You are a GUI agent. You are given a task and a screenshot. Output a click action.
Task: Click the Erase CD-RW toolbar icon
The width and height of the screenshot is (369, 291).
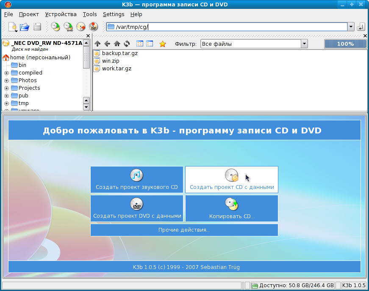[81, 27]
